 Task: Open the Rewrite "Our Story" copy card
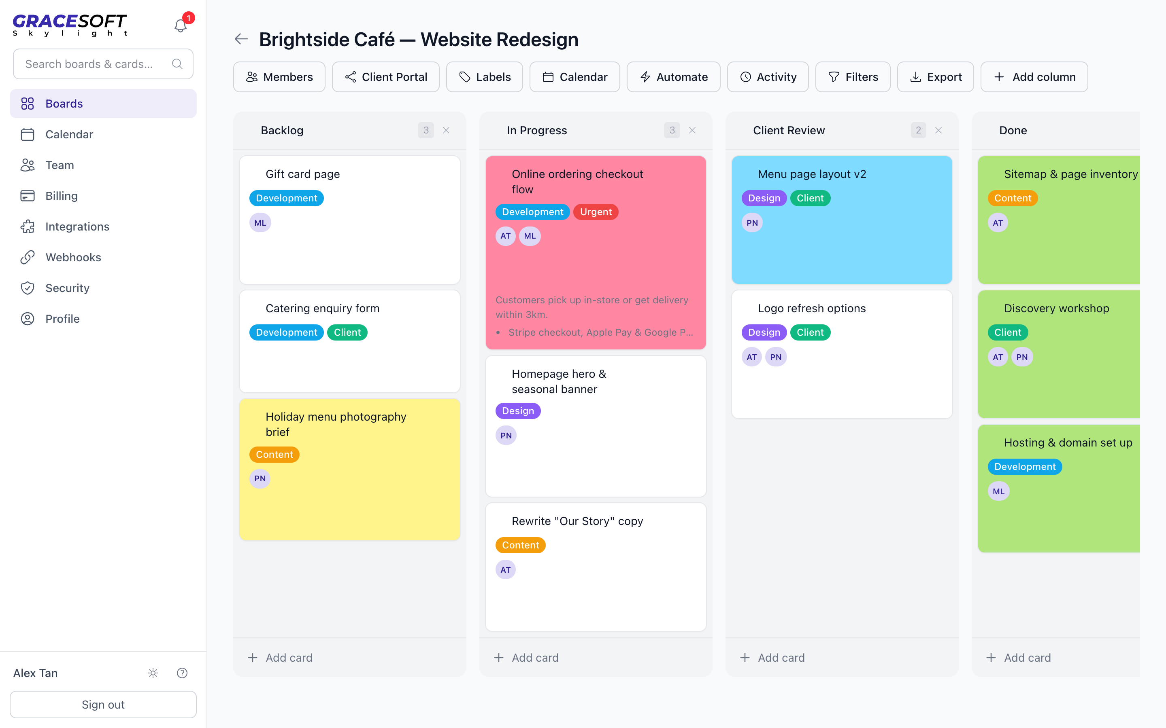pyautogui.click(x=596, y=567)
